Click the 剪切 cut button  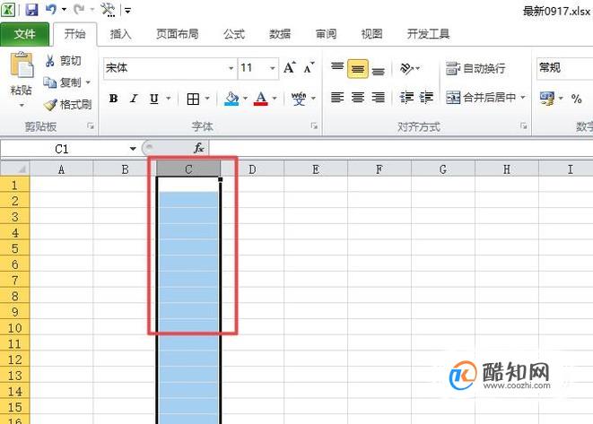point(63,60)
